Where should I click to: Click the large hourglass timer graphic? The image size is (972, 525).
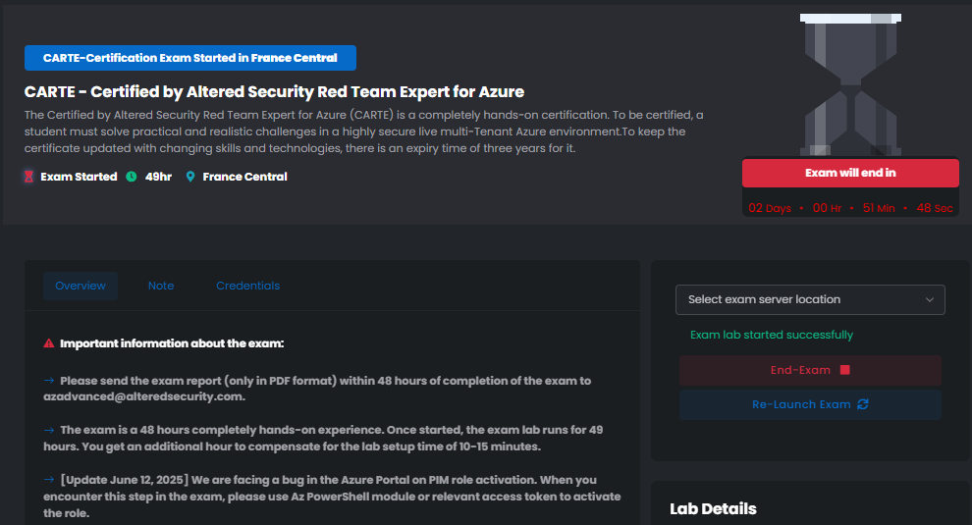850,85
